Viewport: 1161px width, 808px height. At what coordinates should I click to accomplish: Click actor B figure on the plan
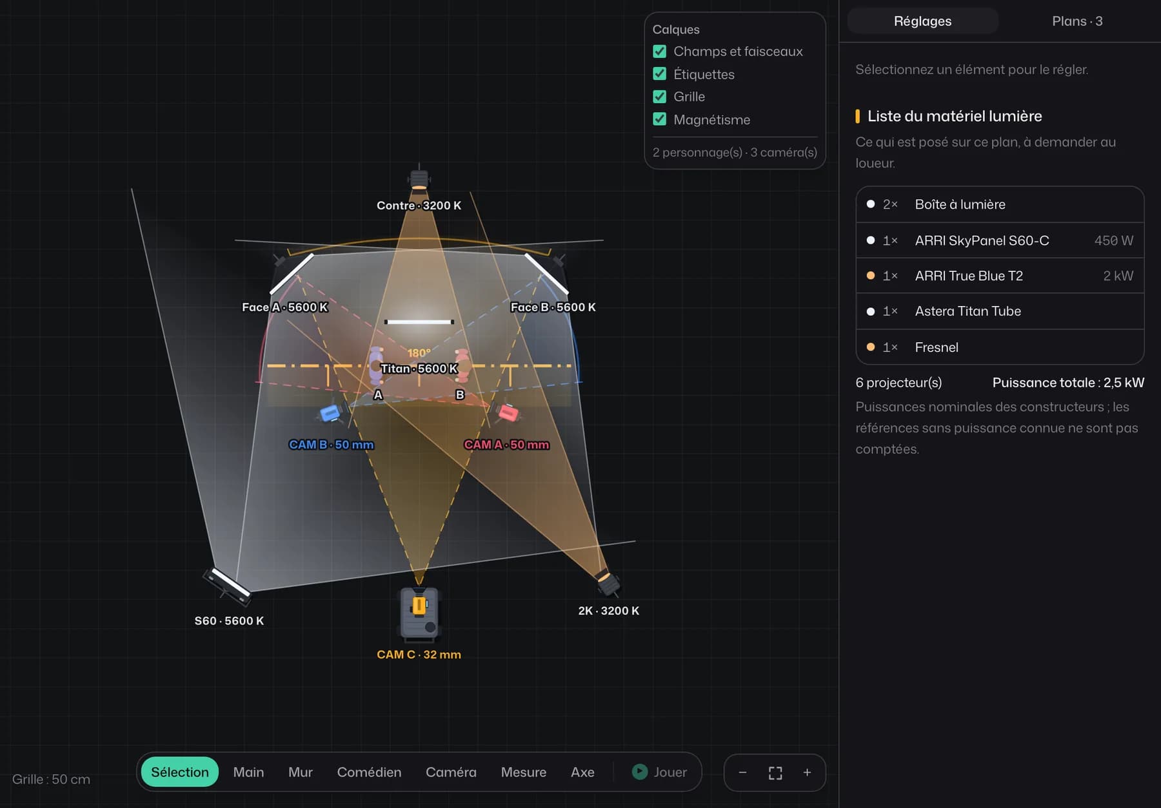coord(462,365)
